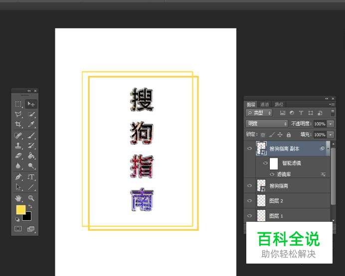Select the 图层 2 layer name
Image resolution: width=345 pixels, height=276 pixels.
coord(276,201)
